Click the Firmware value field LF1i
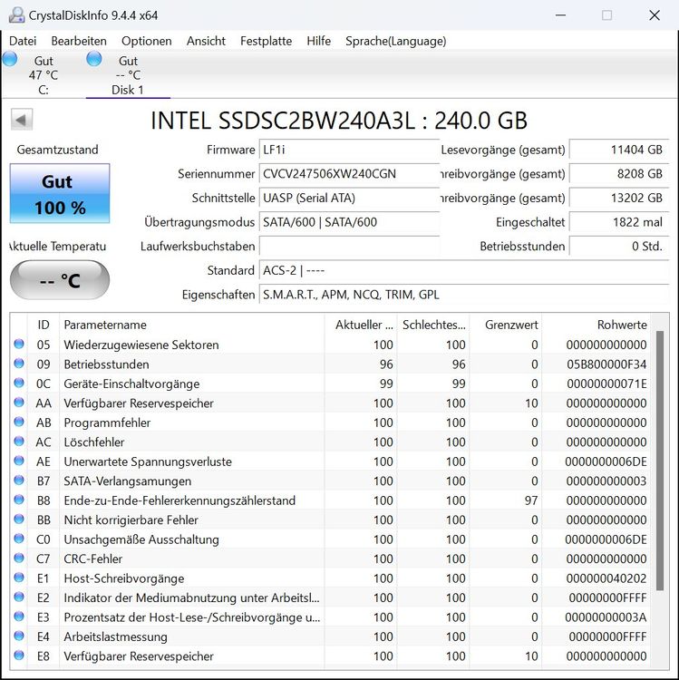 pyautogui.click(x=350, y=150)
